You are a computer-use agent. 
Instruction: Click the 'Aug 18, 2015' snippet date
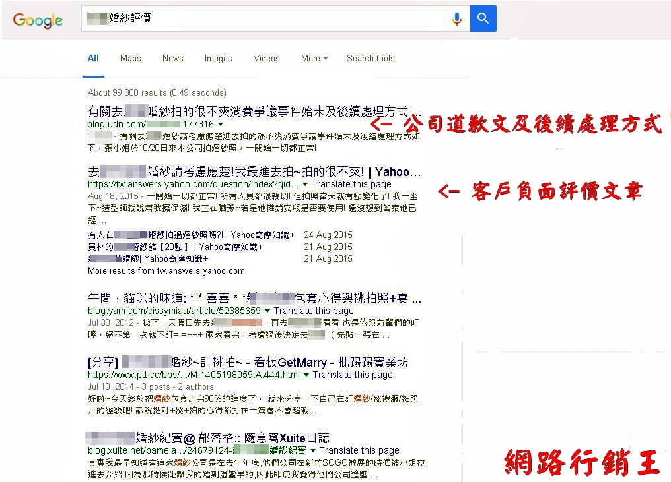click(x=113, y=196)
